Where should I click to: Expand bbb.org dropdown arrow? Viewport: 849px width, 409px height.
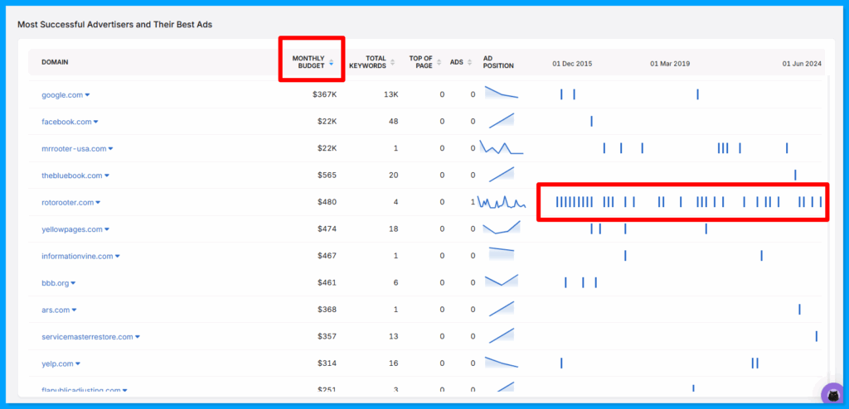(73, 283)
